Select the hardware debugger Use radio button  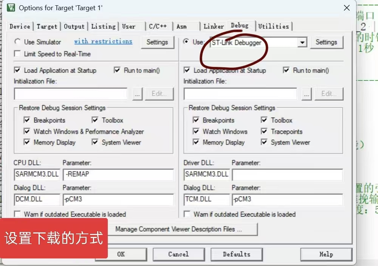186,42
